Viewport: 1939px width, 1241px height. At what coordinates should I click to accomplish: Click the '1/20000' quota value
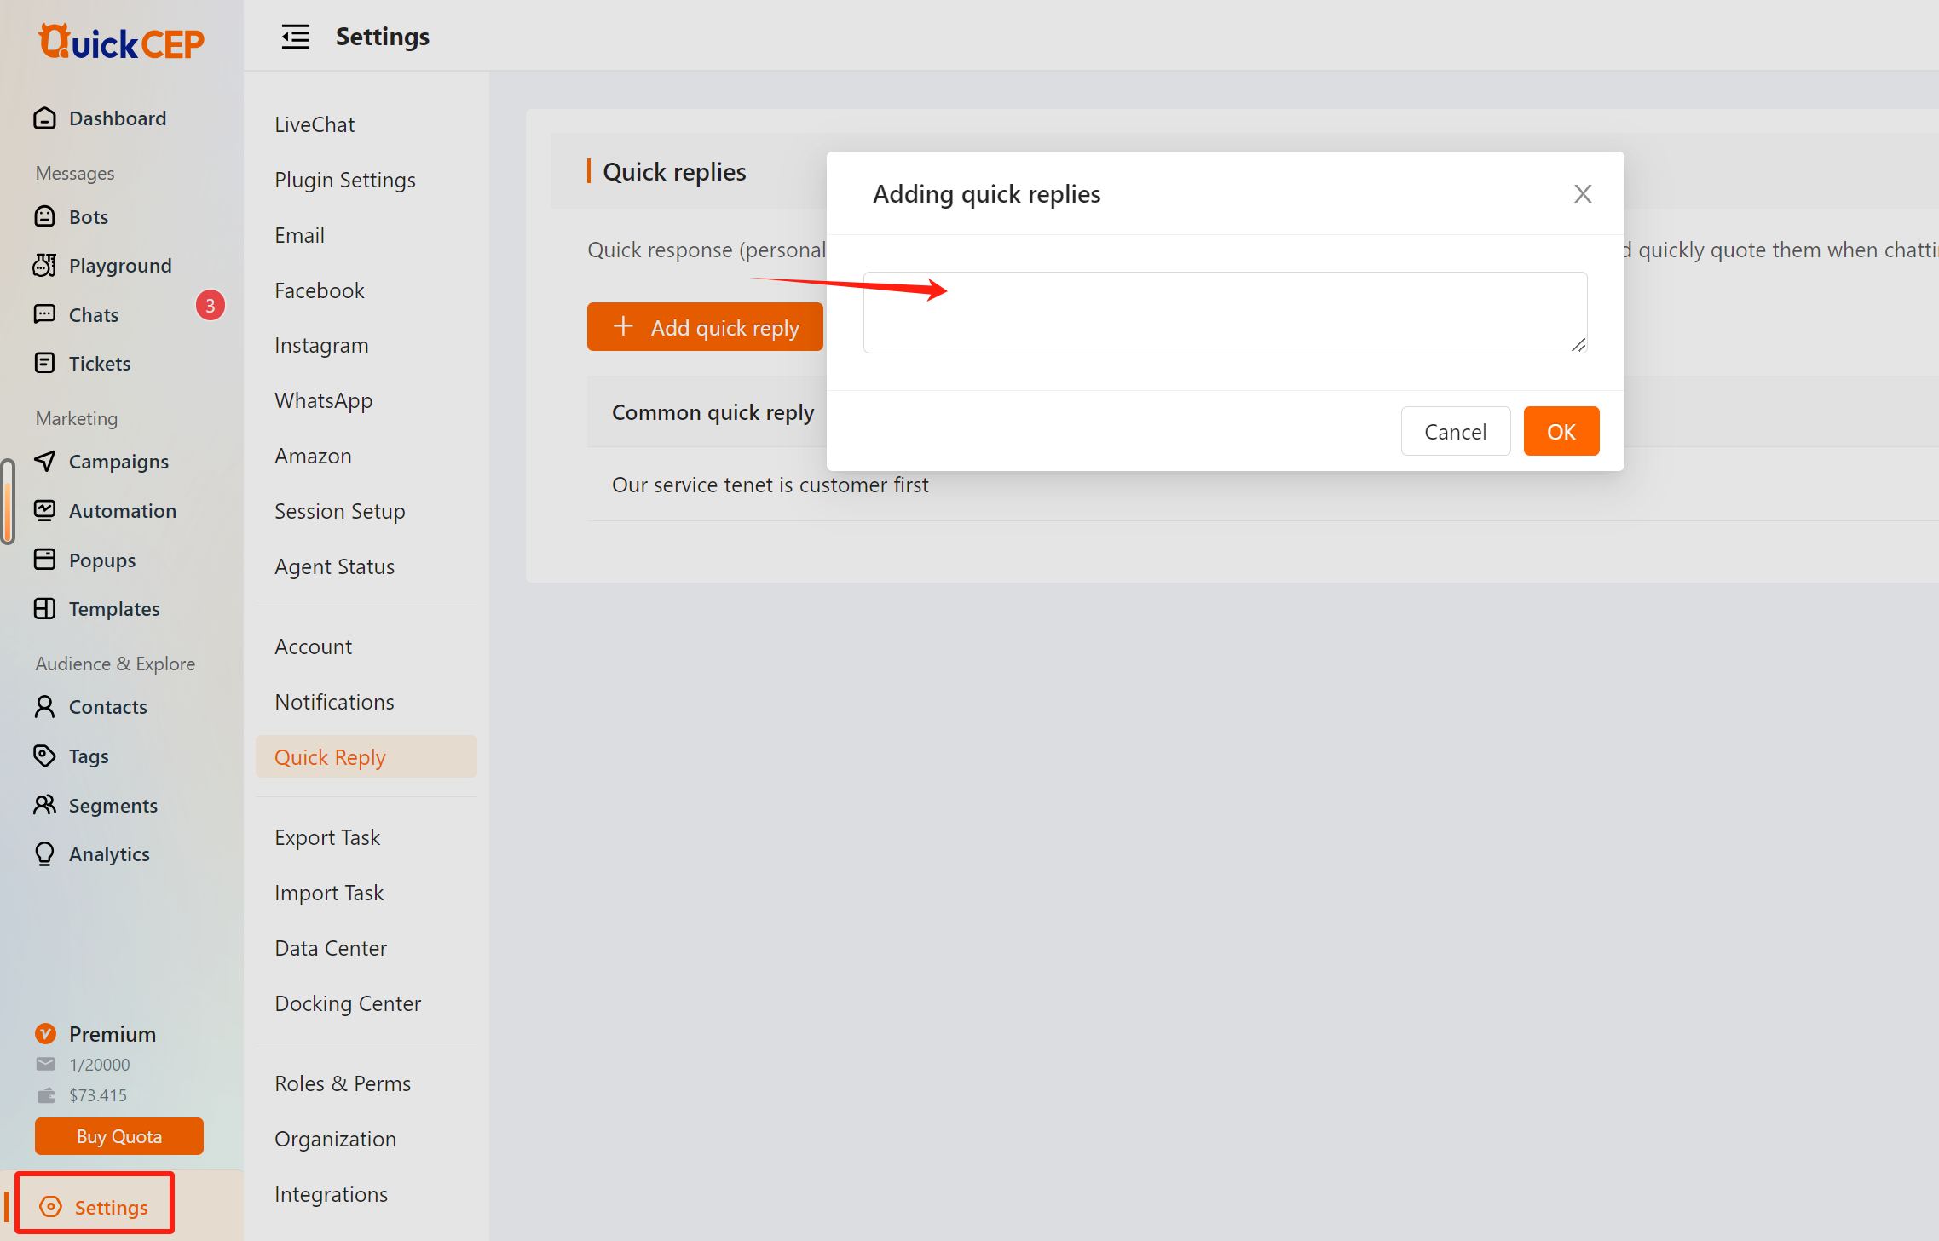click(100, 1065)
